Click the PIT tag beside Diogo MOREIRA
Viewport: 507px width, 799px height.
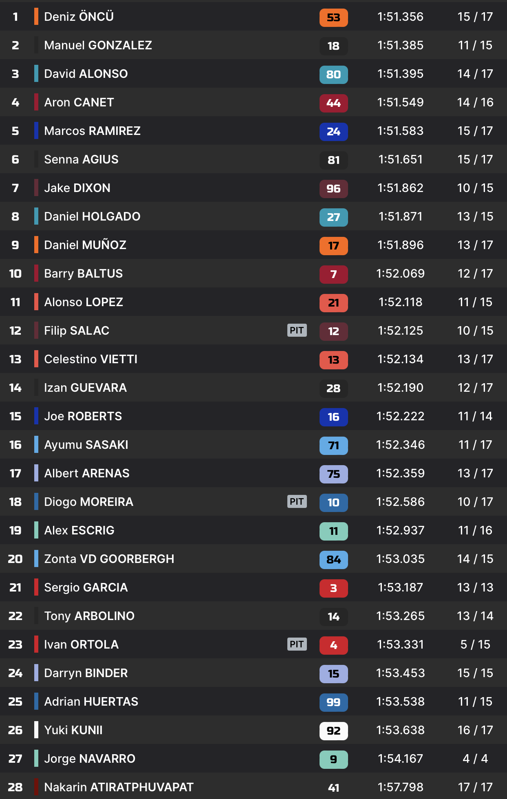(297, 501)
